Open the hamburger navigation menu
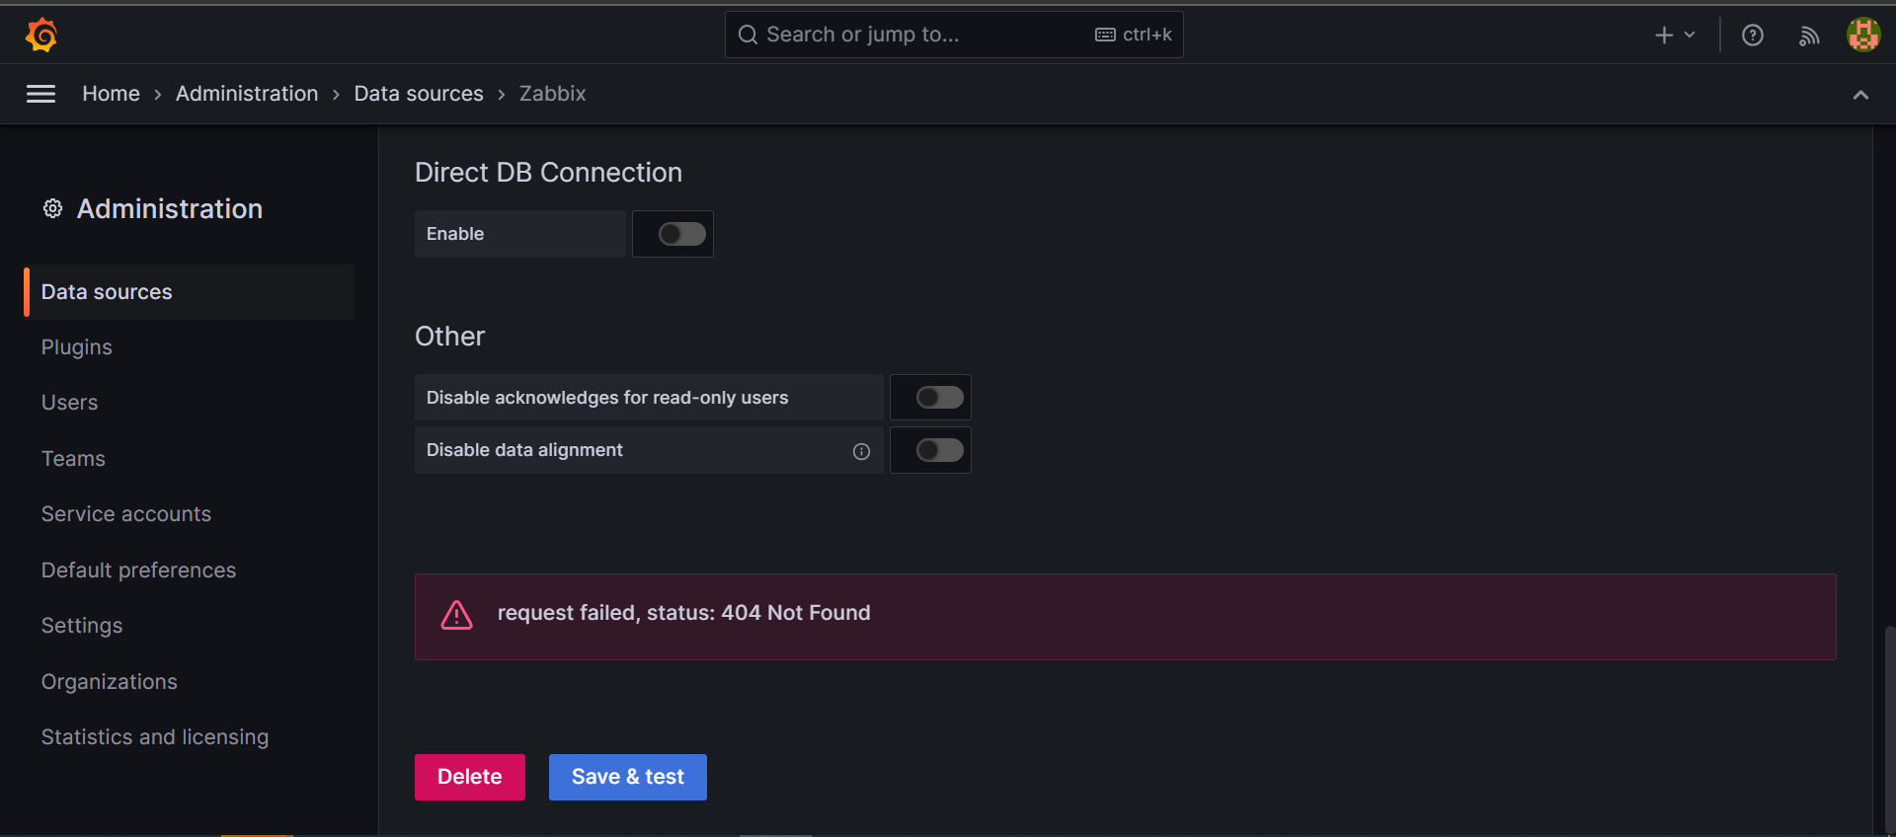 tap(40, 94)
